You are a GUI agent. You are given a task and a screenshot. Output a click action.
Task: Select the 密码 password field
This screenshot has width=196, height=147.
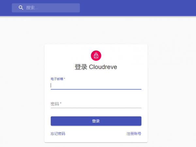coord(96,104)
